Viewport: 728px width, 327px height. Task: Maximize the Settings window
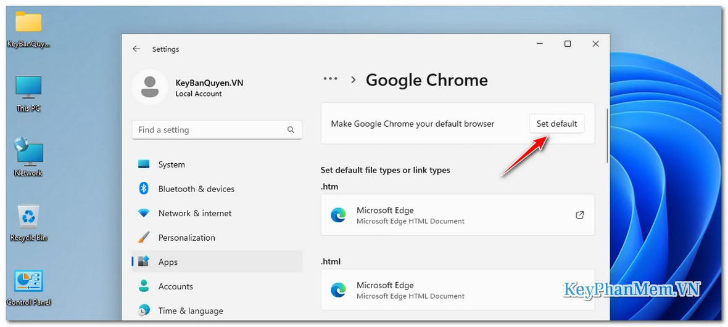point(568,44)
